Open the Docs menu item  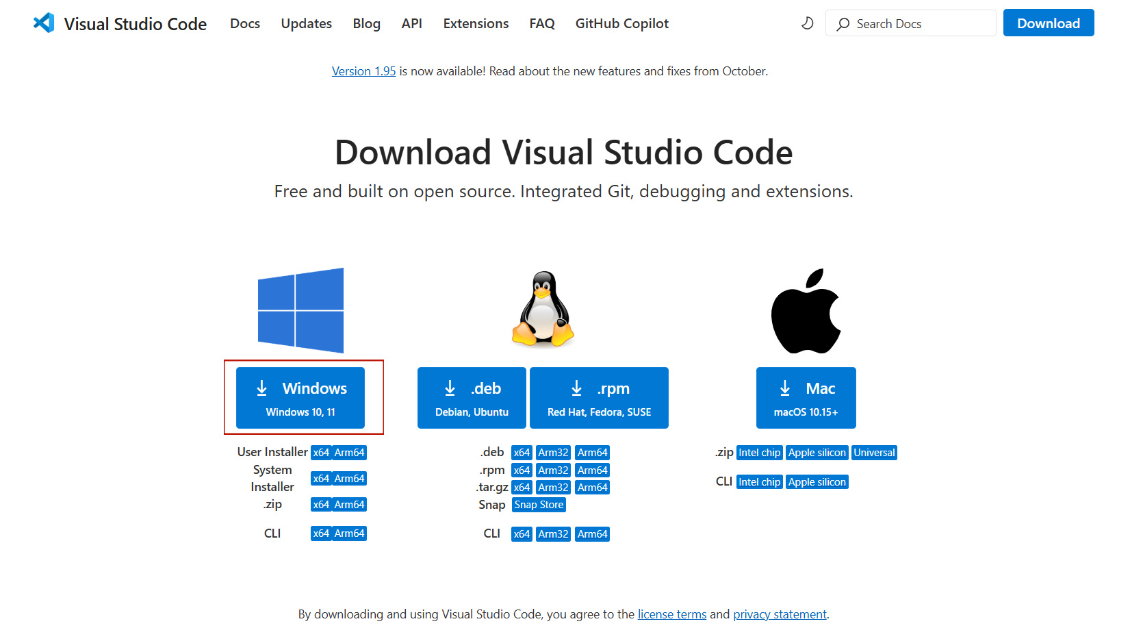coord(245,23)
